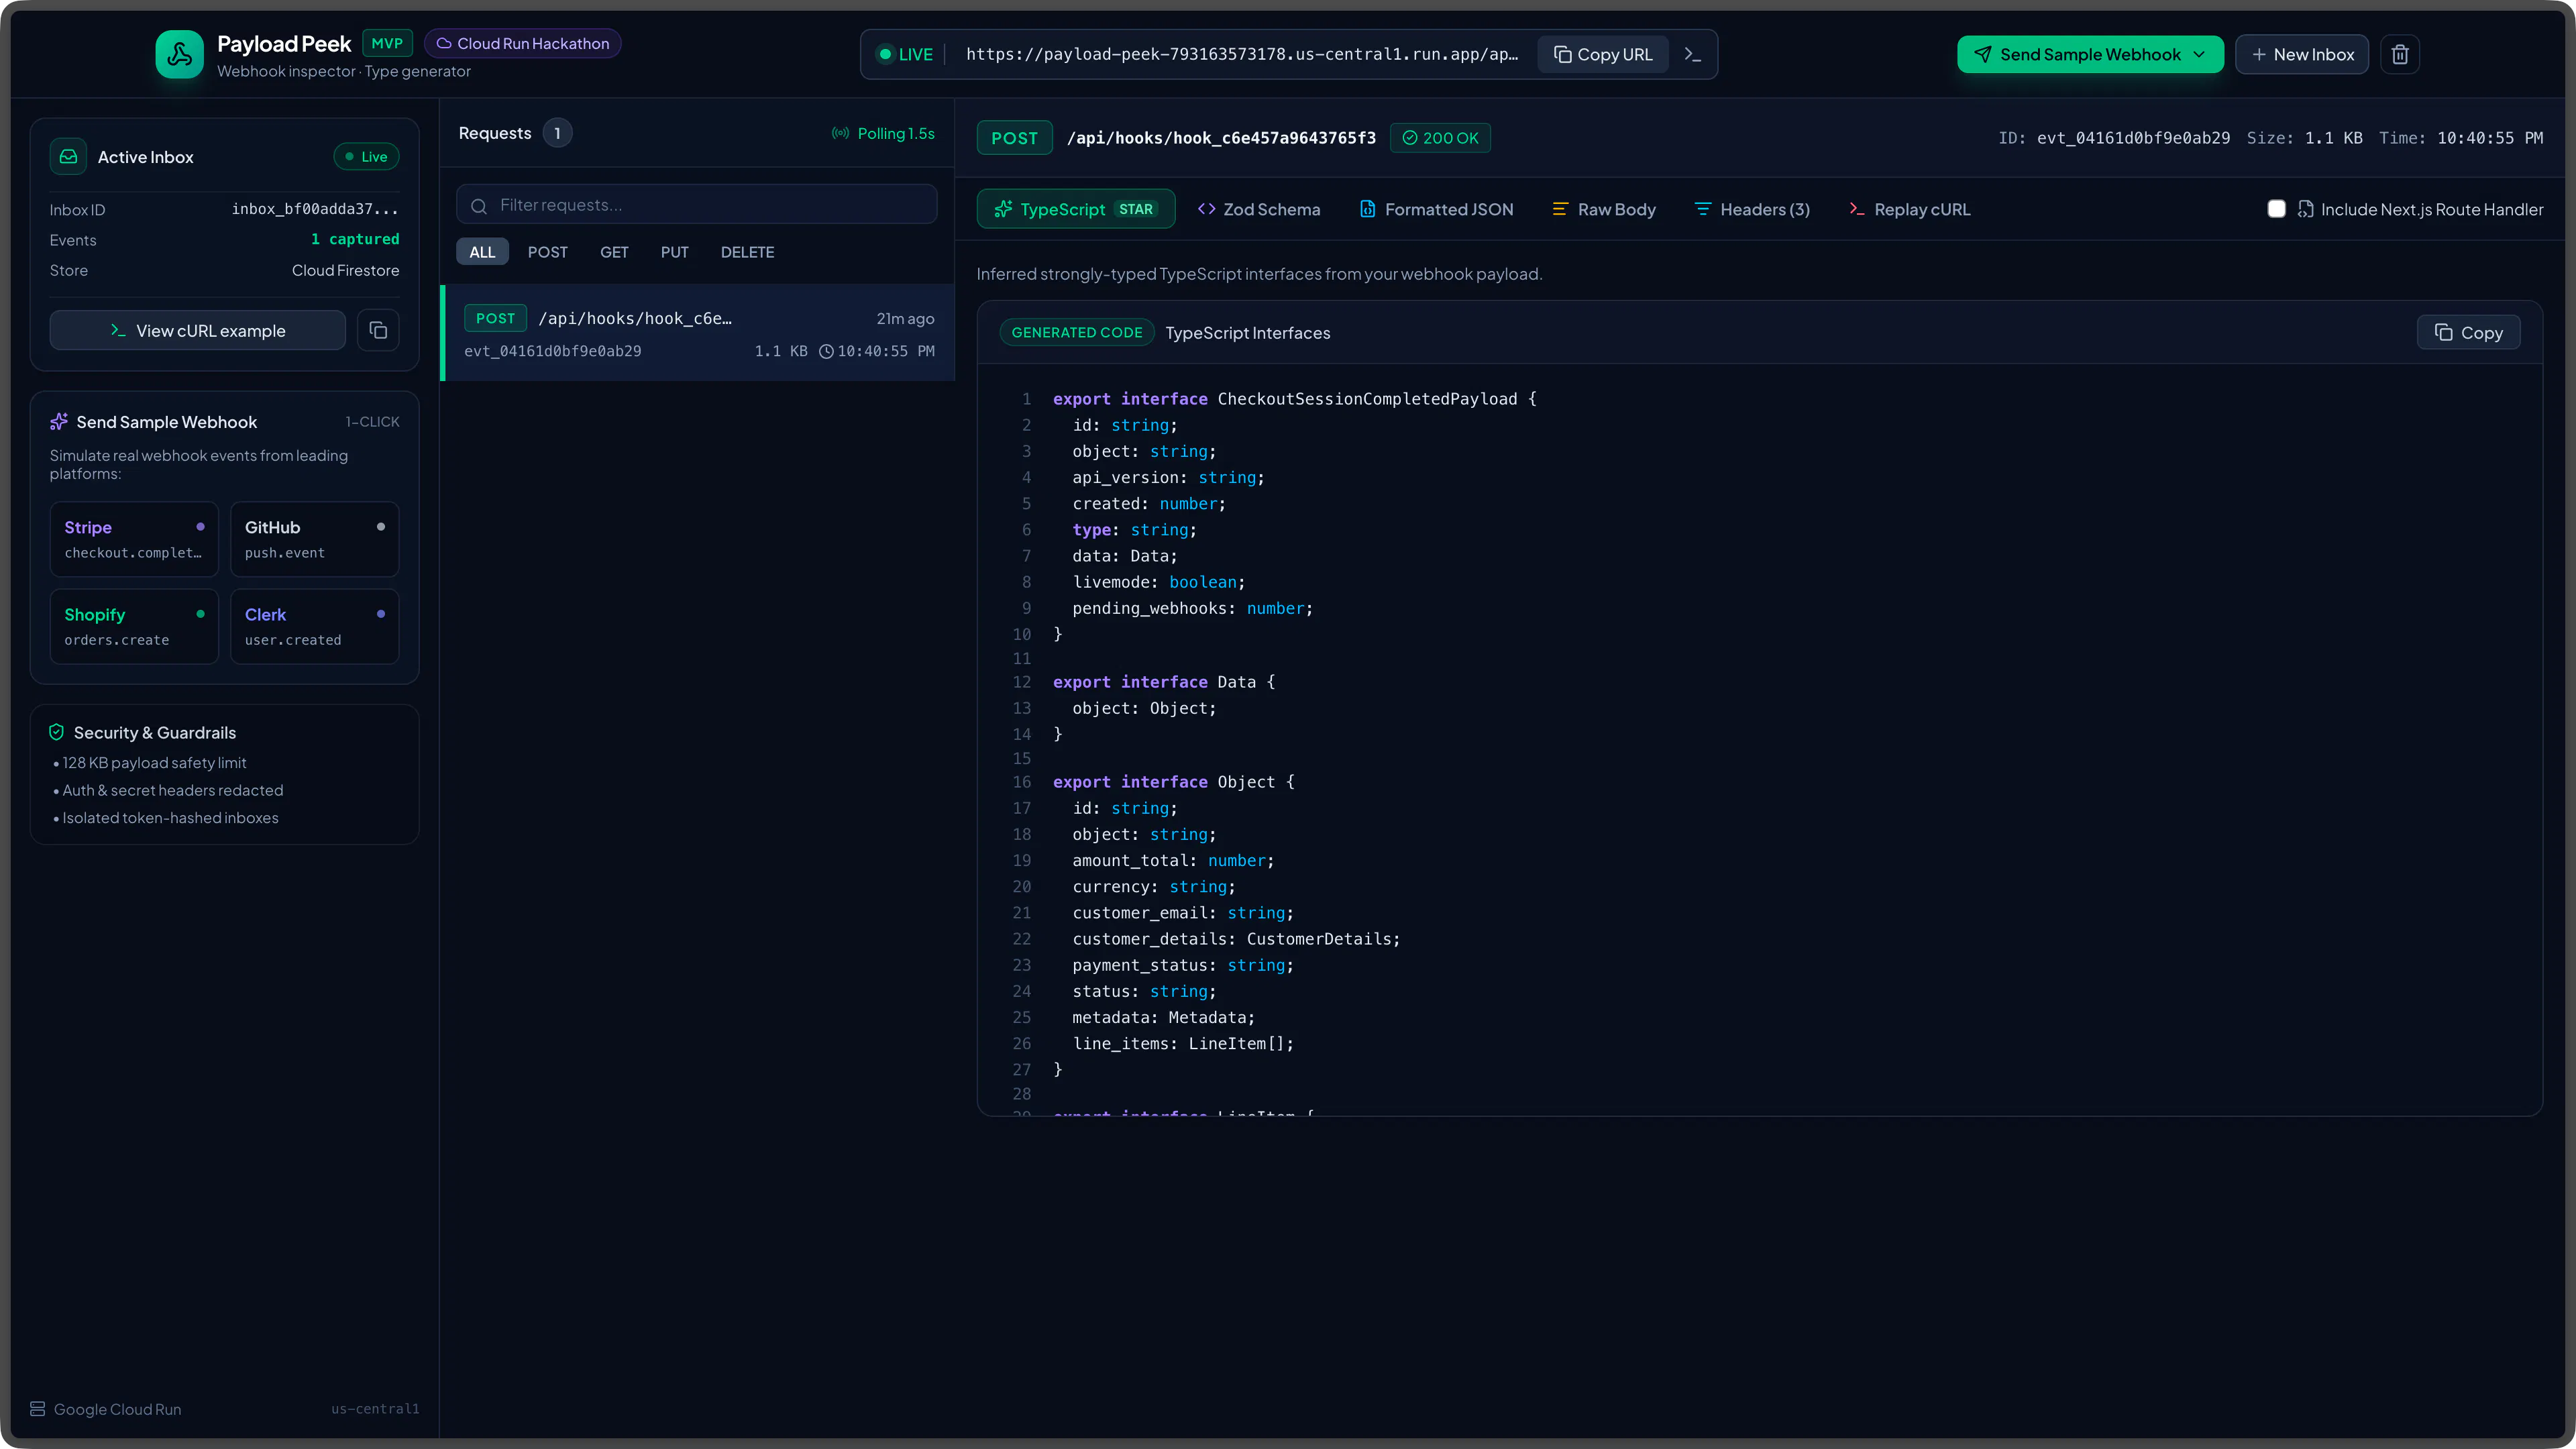Click the 200 OK status badge

(1440, 138)
